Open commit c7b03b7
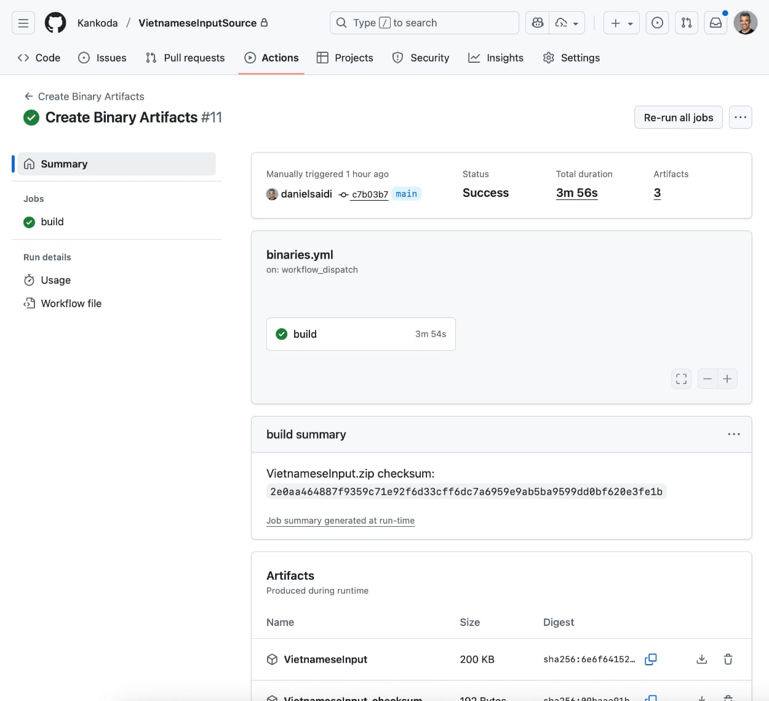This screenshot has width=769, height=701. point(369,194)
